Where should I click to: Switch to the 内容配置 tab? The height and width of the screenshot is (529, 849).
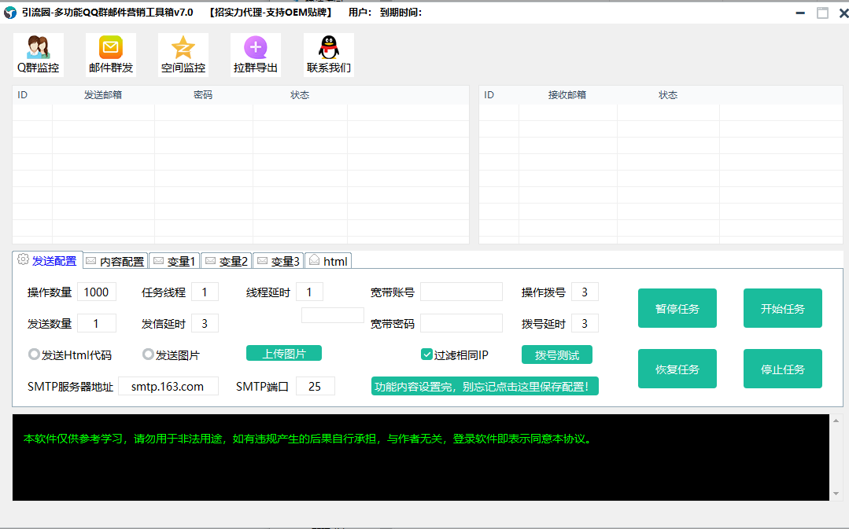tap(116, 261)
